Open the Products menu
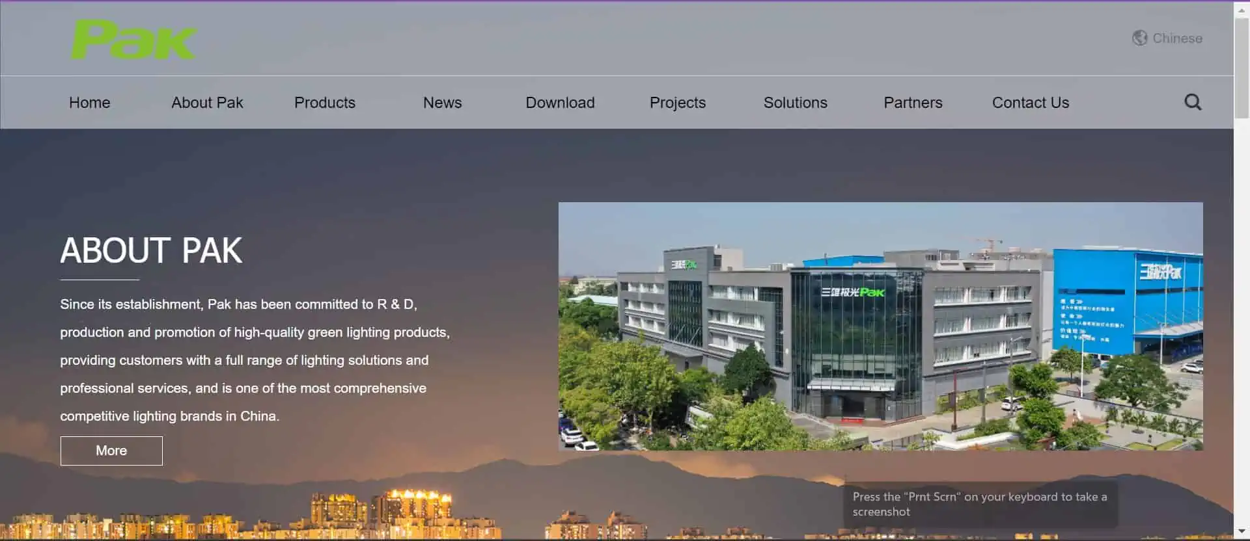1250x541 pixels. (x=324, y=103)
